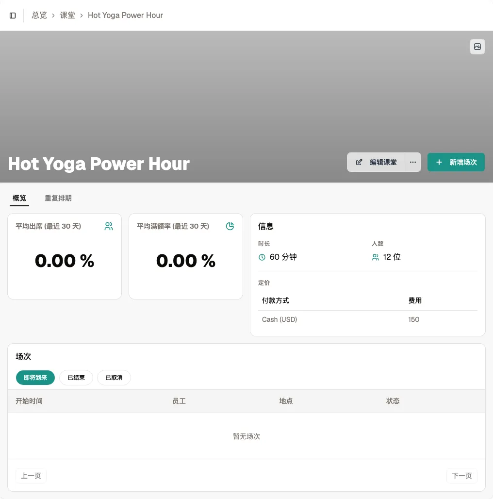Click the plus icon on 新增场次
The image size is (493, 499).
(439, 162)
